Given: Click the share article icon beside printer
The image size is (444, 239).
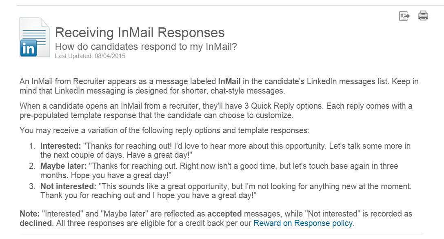Looking at the screenshot, I should 404,16.
